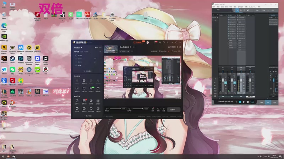Open the NVIDIA App desktop icon
Screen dimensions: 284x159
point(4,37)
